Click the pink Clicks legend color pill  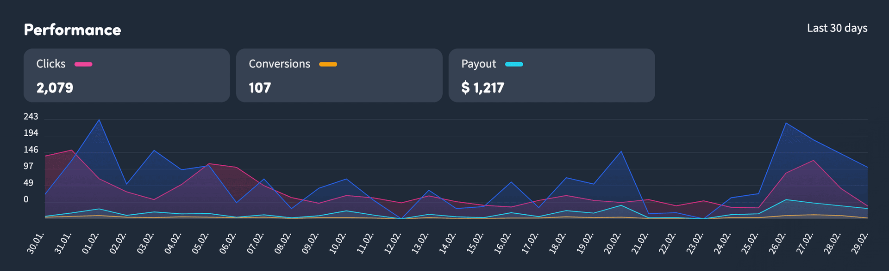point(83,64)
